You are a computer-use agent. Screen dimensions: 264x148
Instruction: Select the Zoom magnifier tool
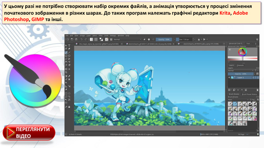pyautogui.click(x=66, y=107)
